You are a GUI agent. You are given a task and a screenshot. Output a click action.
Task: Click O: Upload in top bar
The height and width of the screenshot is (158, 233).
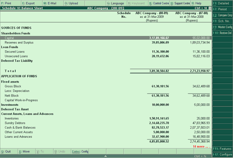coord(74,3)
